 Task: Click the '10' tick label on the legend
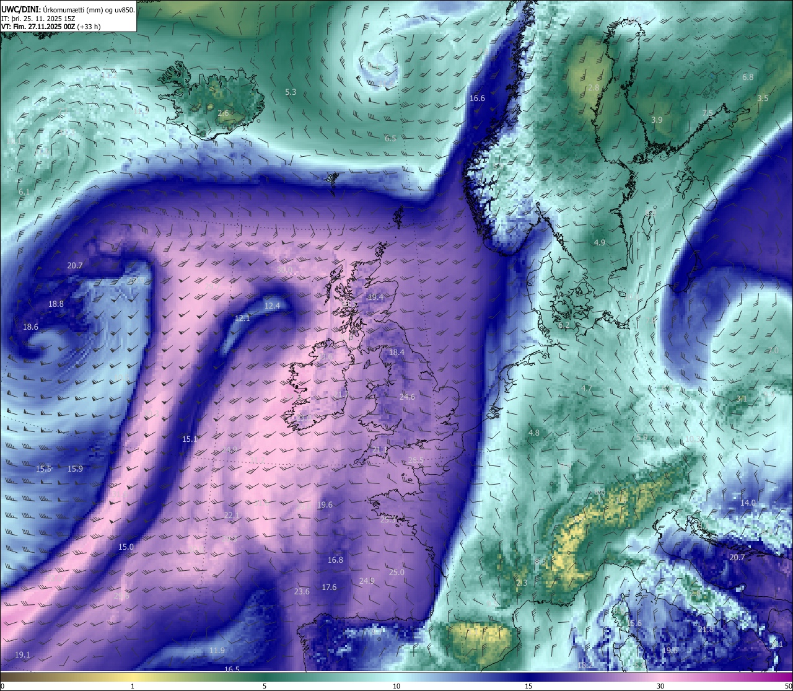pos(396,686)
